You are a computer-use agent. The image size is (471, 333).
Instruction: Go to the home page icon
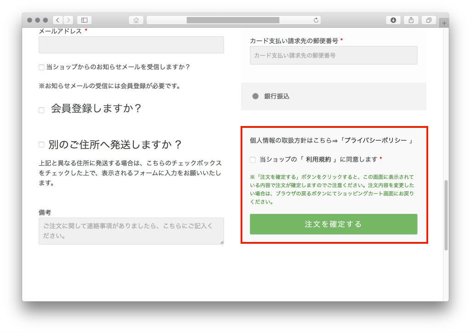(136, 20)
